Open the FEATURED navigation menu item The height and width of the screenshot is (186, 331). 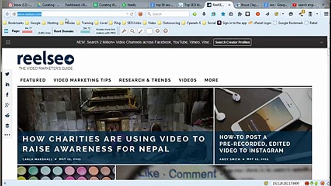tap(33, 80)
